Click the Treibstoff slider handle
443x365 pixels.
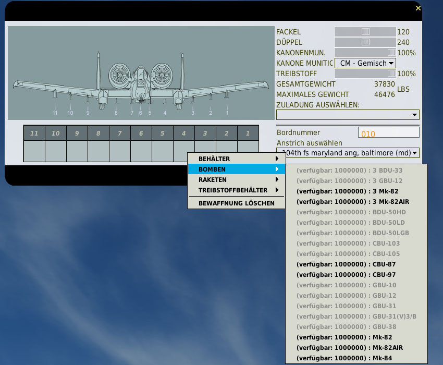[x=391, y=74]
